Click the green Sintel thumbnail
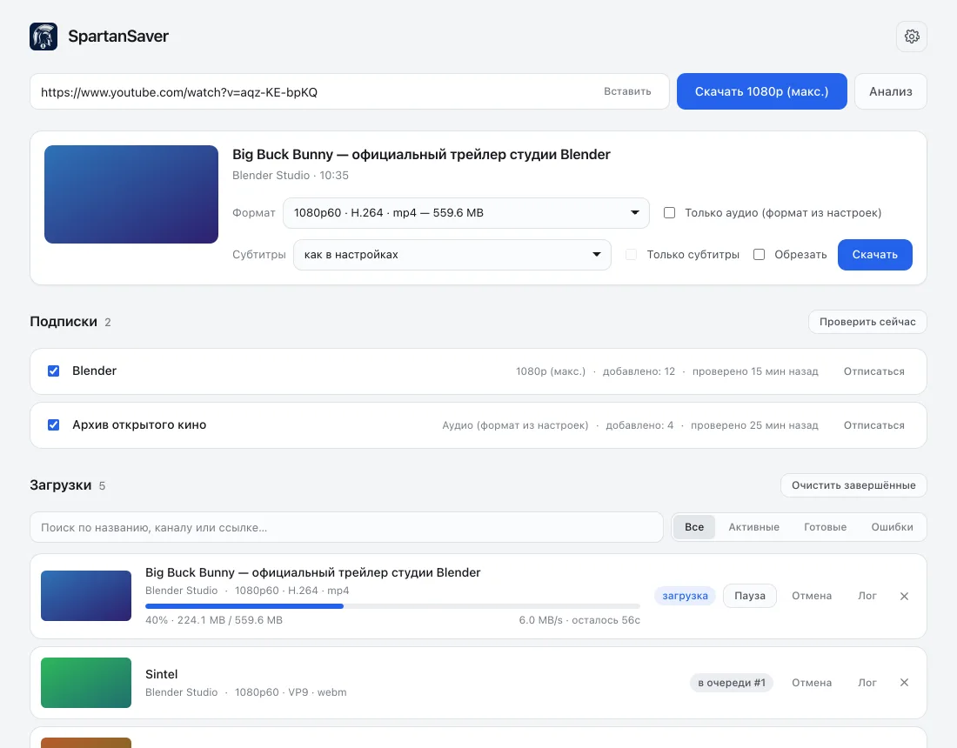Screen dimensions: 957x748 86,683
